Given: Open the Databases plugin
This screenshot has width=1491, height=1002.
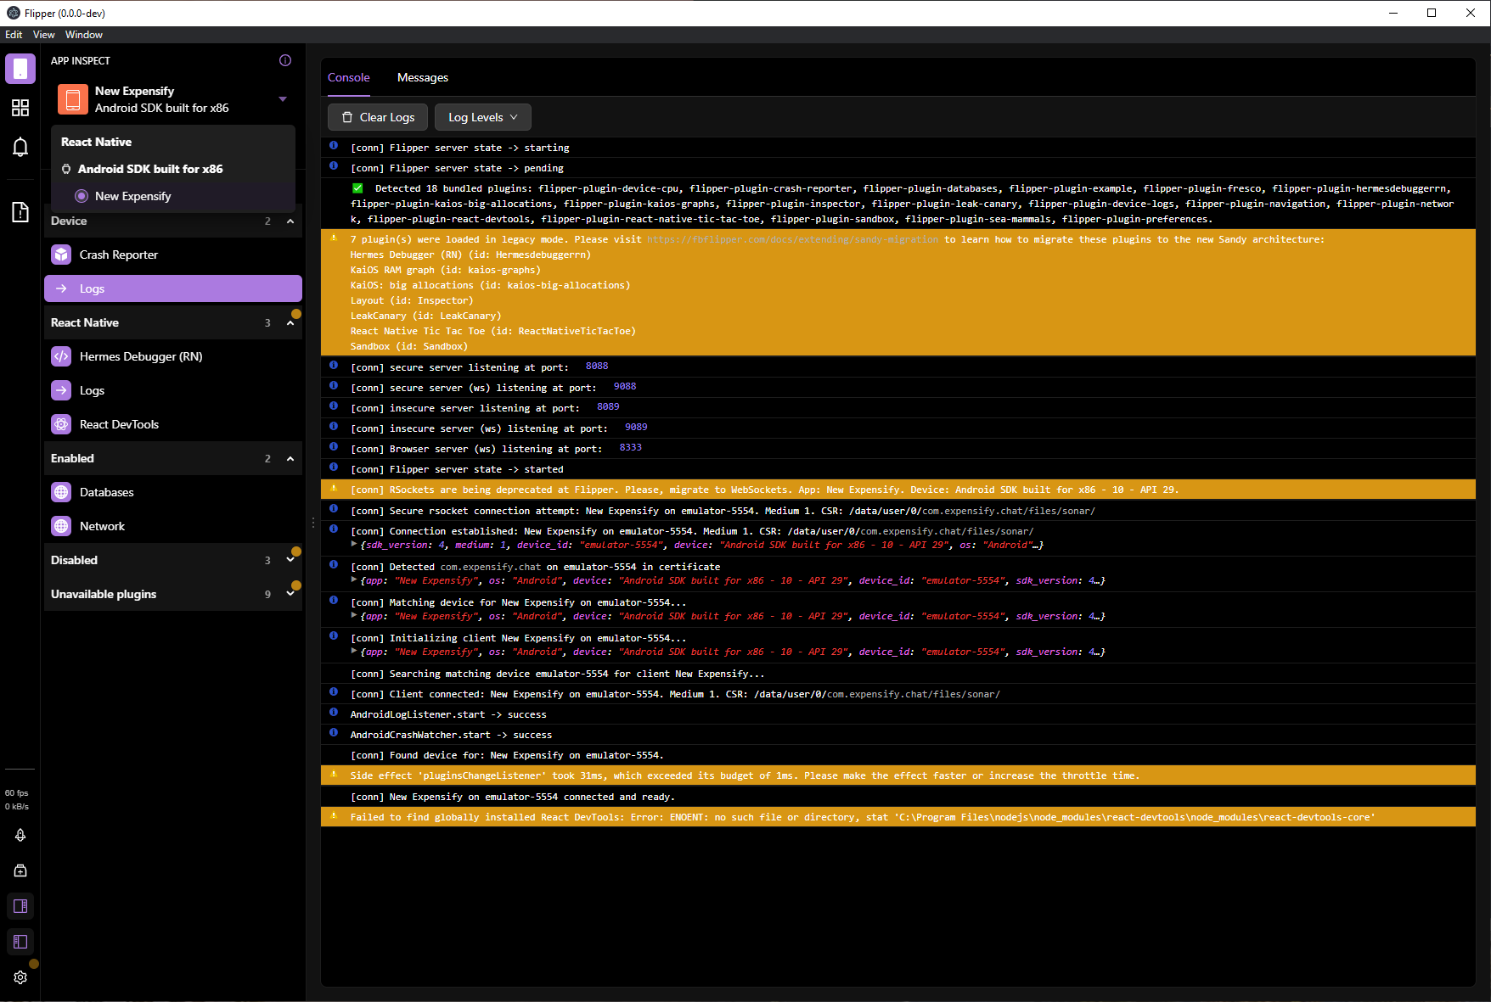Looking at the screenshot, I should (173, 492).
